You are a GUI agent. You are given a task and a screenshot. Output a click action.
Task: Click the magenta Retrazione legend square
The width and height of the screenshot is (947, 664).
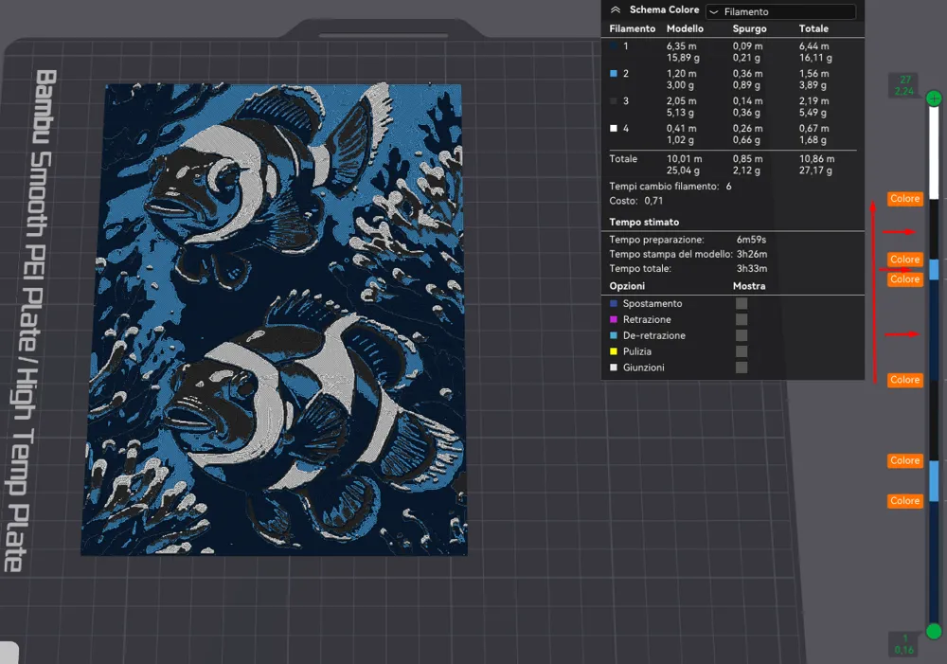tap(614, 319)
